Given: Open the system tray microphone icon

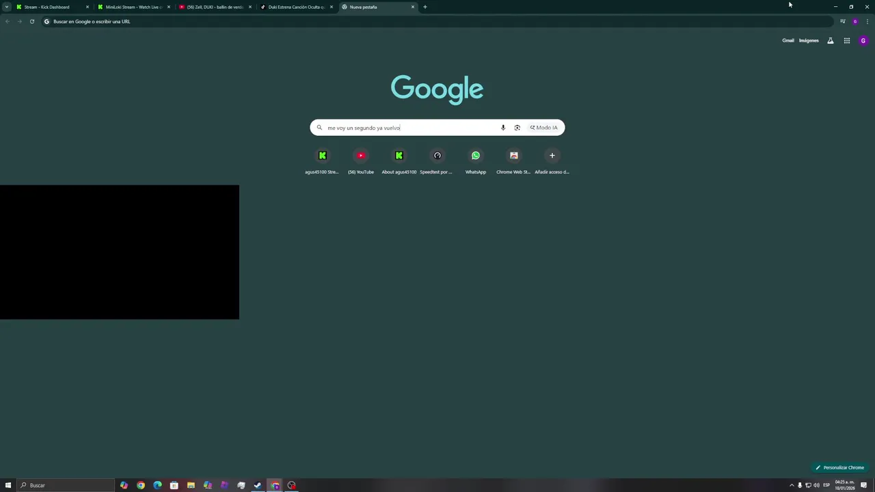Looking at the screenshot, I should pos(800,485).
